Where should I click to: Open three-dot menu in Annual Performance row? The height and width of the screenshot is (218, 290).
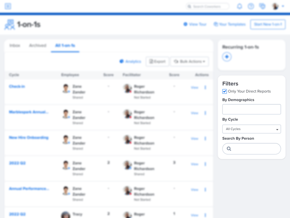coord(205,190)
